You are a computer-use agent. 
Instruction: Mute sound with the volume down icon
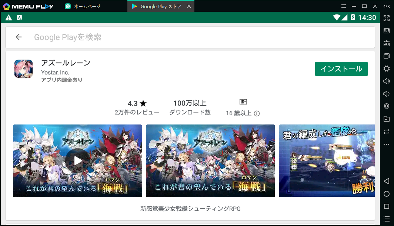(x=387, y=93)
